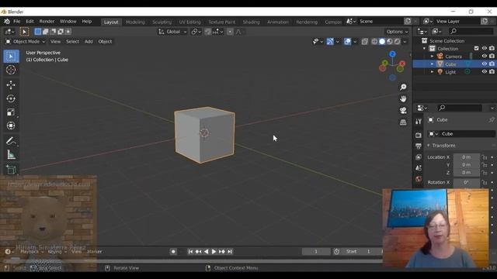
Task: Open the Tool properties tab icon
Action: coord(419,122)
